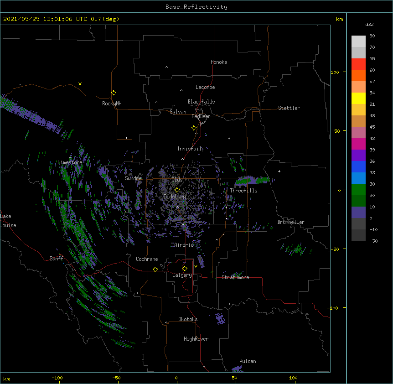
Task: Click the RedDeer city label
Action: (201, 116)
